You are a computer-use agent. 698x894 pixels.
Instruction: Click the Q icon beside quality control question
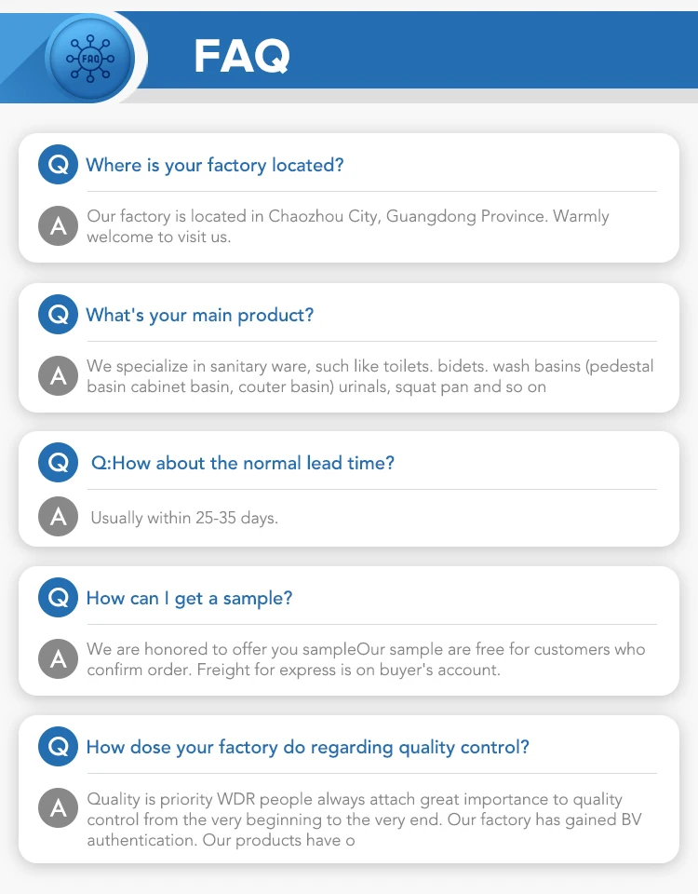tap(58, 746)
